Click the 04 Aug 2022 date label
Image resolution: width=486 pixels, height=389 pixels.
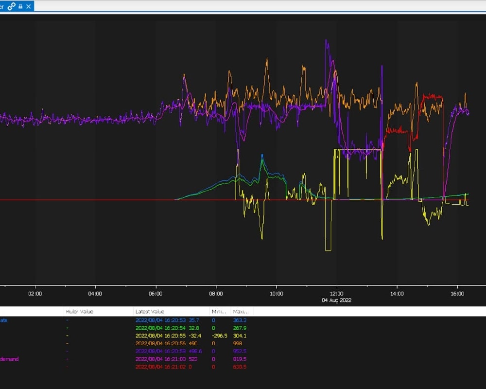coord(337,301)
